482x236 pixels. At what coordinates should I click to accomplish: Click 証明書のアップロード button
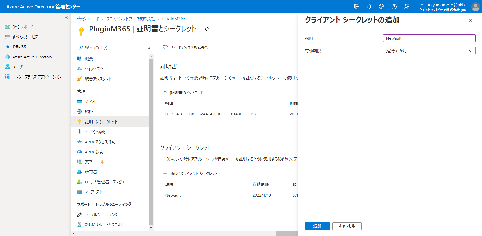[184, 92]
